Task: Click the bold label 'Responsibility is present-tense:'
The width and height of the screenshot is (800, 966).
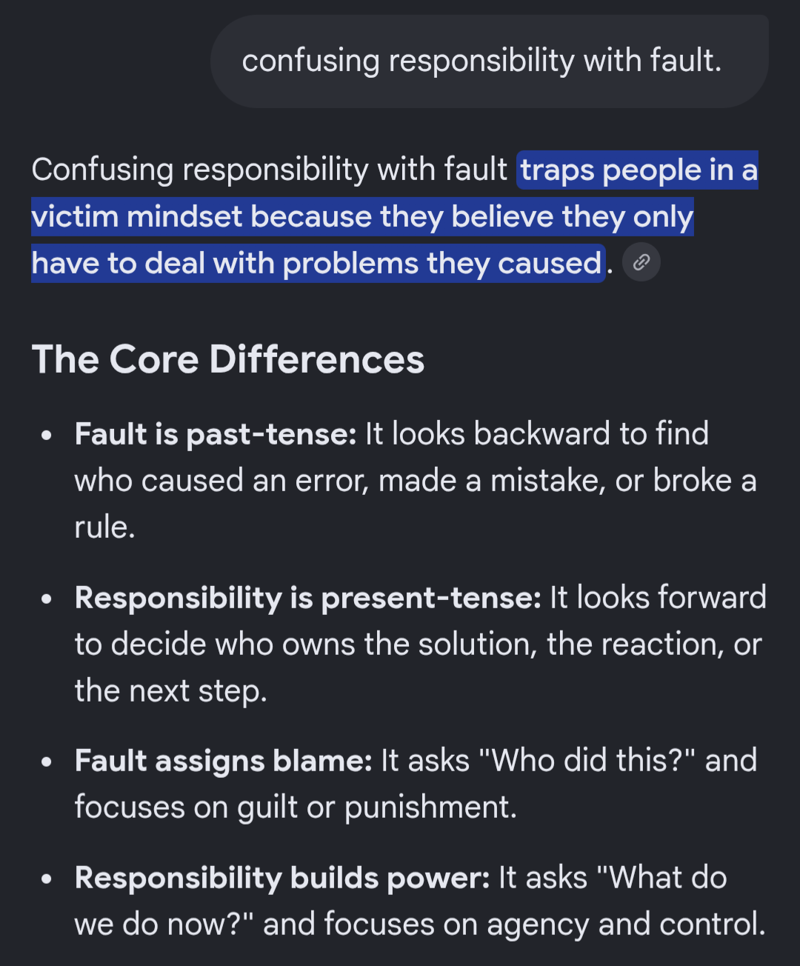Action: [x=308, y=598]
